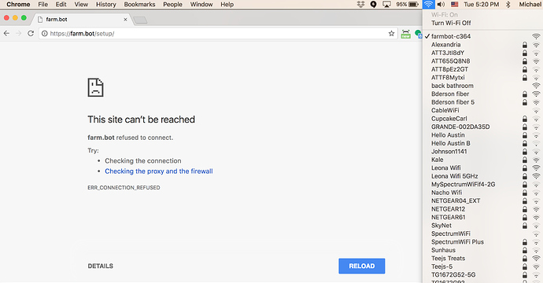Select the farmbot-c364 network
The width and height of the screenshot is (543, 283).
tap(482, 36)
